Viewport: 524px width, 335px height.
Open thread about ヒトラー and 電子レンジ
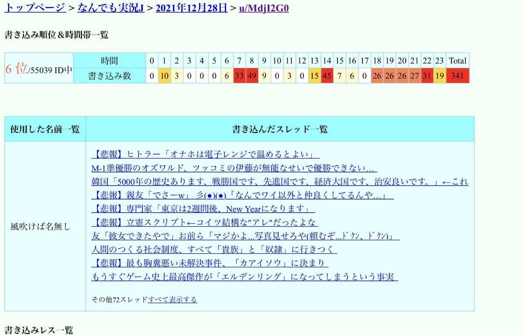[x=205, y=155]
